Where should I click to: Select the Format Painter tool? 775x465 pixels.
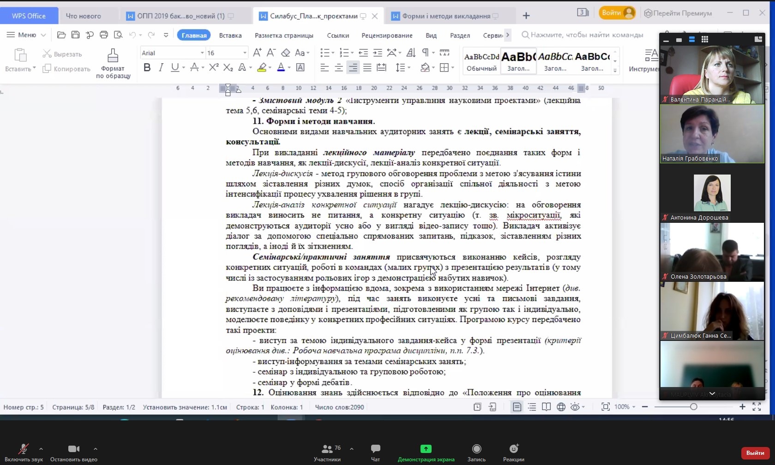(x=113, y=63)
